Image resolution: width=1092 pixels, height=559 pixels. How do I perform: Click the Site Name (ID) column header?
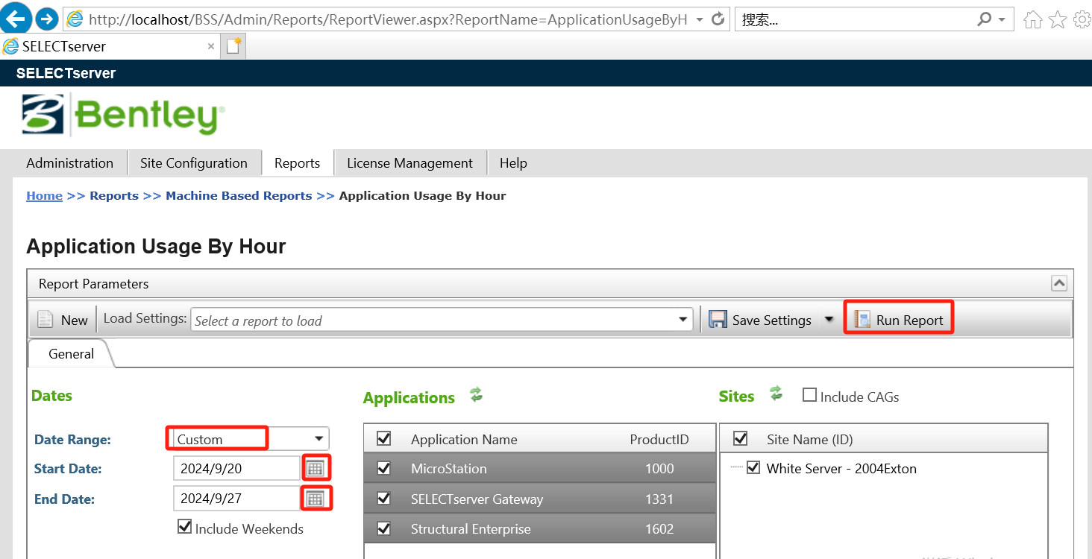point(810,440)
